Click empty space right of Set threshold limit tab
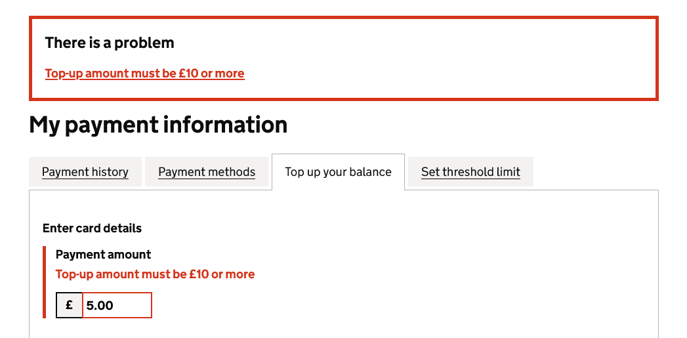 click(597, 172)
